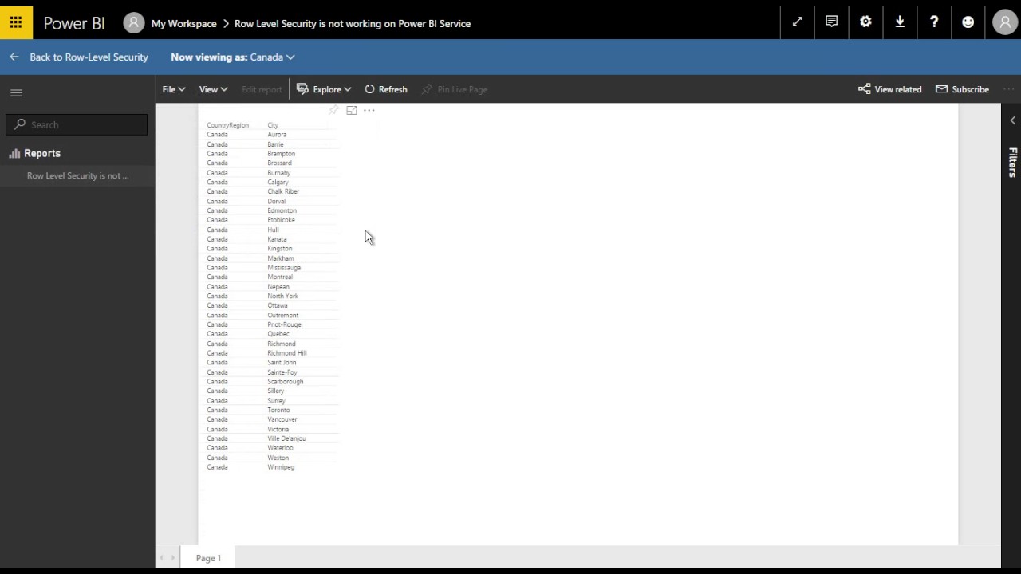This screenshot has height=574, width=1021.
Task: Click the Download arrow icon
Action: click(x=900, y=22)
